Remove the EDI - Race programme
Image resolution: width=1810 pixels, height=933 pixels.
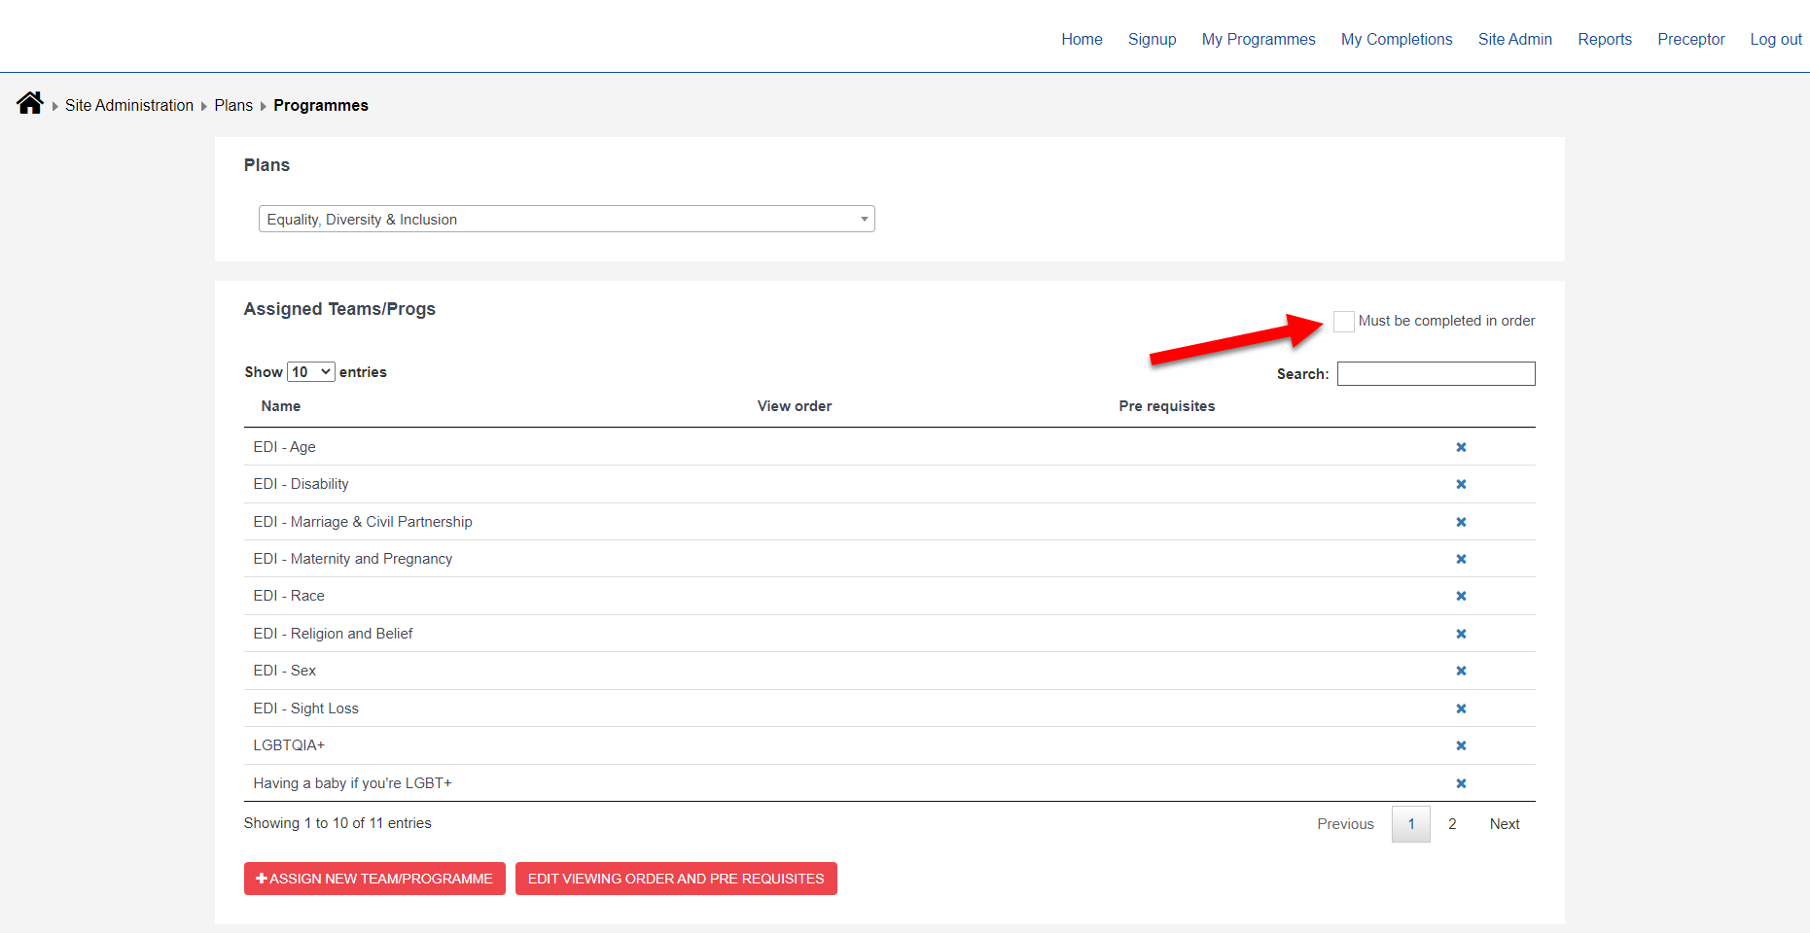coord(1461,596)
